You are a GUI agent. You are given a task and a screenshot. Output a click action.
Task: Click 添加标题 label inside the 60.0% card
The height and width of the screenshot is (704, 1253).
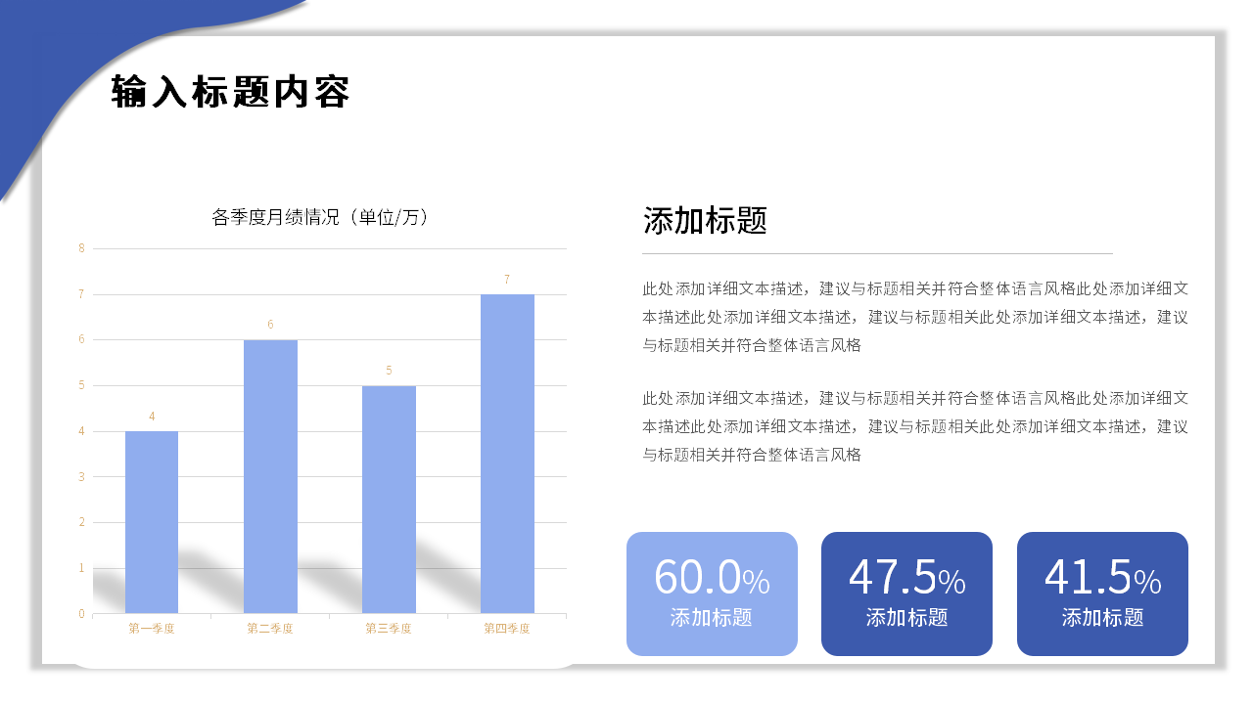click(x=712, y=619)
